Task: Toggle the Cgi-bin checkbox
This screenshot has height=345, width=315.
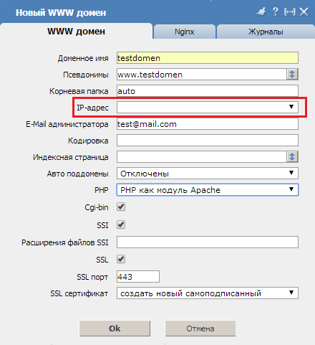Action: pyautogui.click(x=121, y=207)
